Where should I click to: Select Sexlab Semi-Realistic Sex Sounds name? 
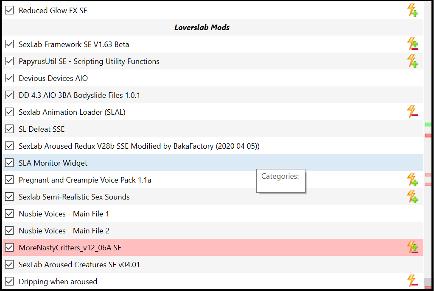[74, 197]
